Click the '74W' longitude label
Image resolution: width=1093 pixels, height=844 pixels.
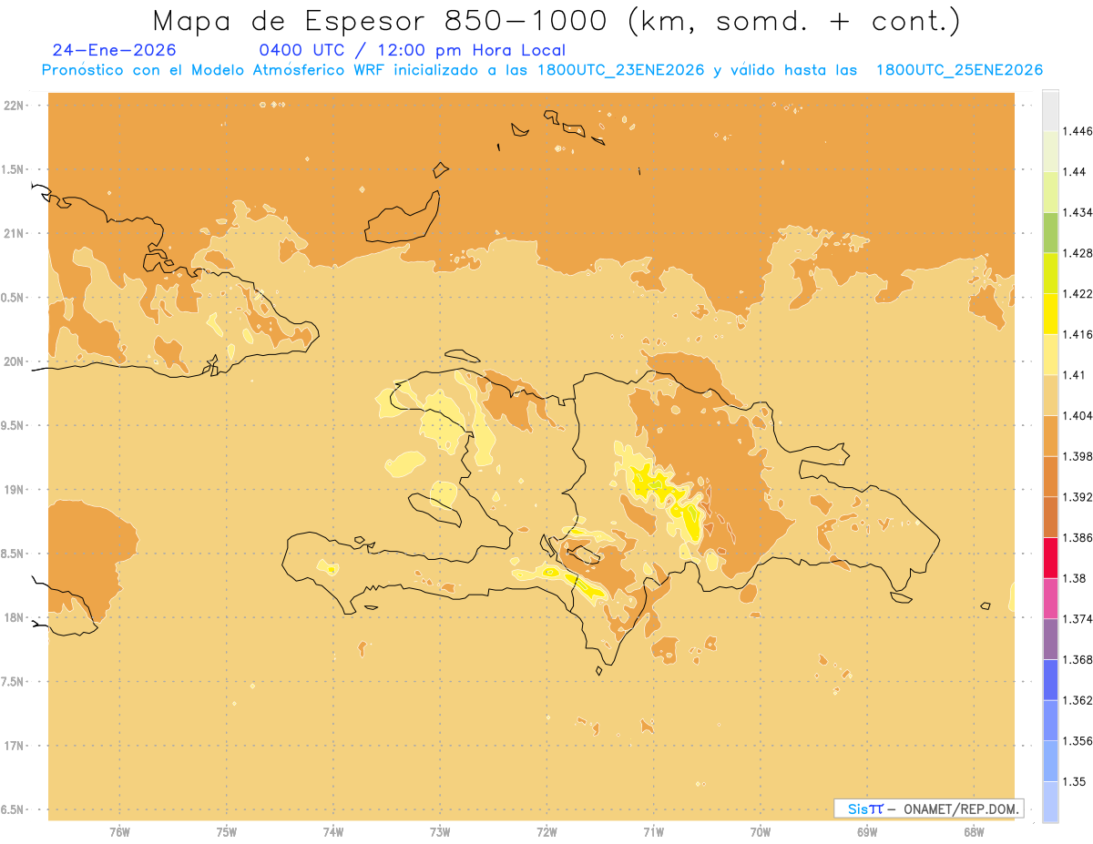tap(333, 831)
